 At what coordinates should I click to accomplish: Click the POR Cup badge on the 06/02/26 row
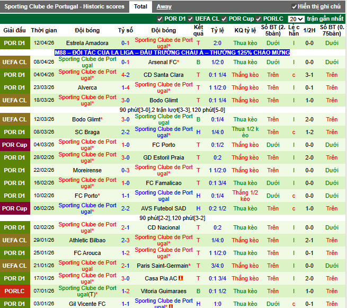coord(15,208)
